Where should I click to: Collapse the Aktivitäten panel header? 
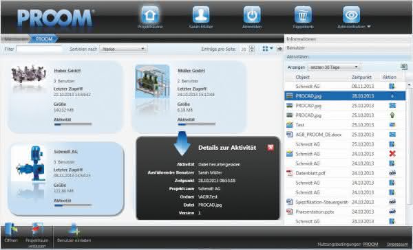pyautogui.click(x=348, y=57)
